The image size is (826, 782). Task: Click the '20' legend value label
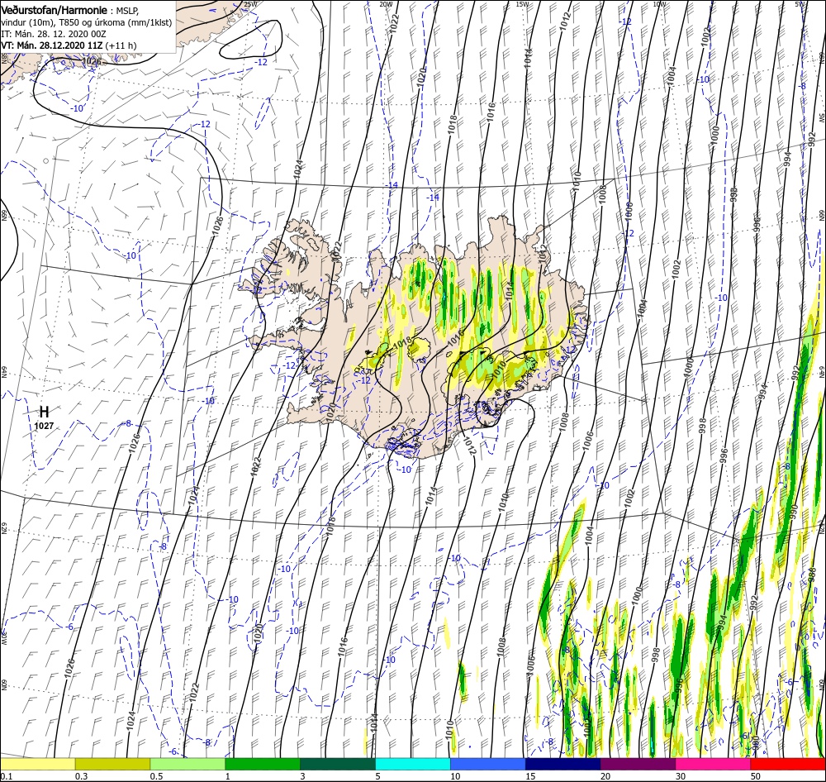click(x=605, y=776)
